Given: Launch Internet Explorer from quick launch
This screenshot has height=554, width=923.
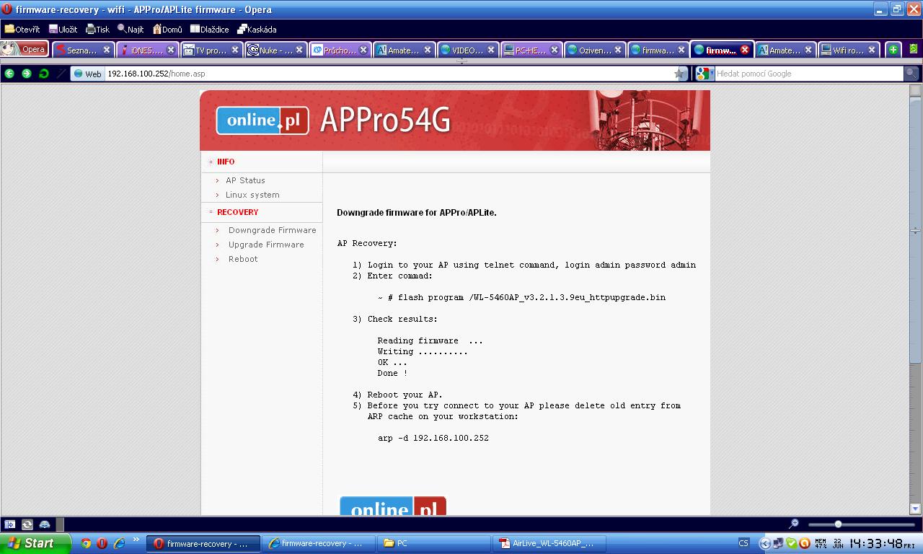Looking at the screenshot, I should tap(119, 543).
